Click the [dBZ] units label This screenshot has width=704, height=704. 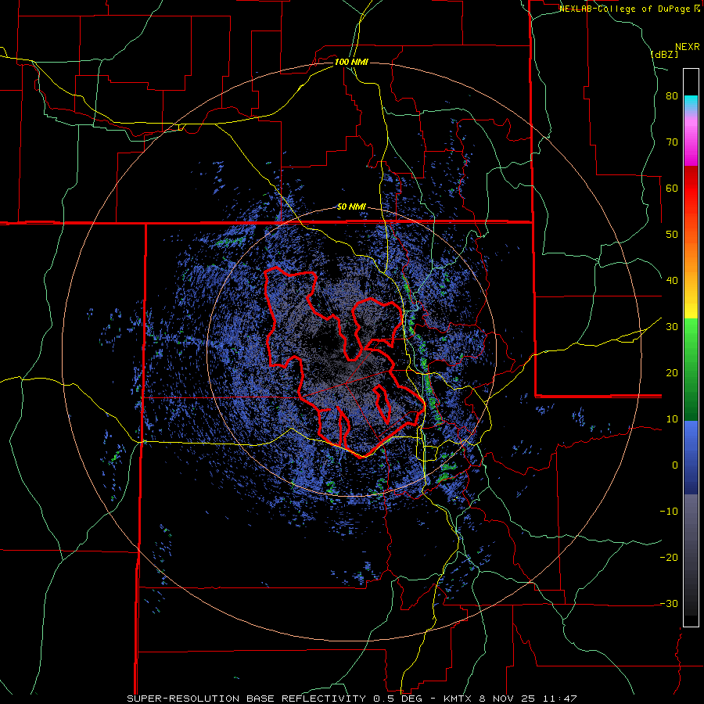664,54
